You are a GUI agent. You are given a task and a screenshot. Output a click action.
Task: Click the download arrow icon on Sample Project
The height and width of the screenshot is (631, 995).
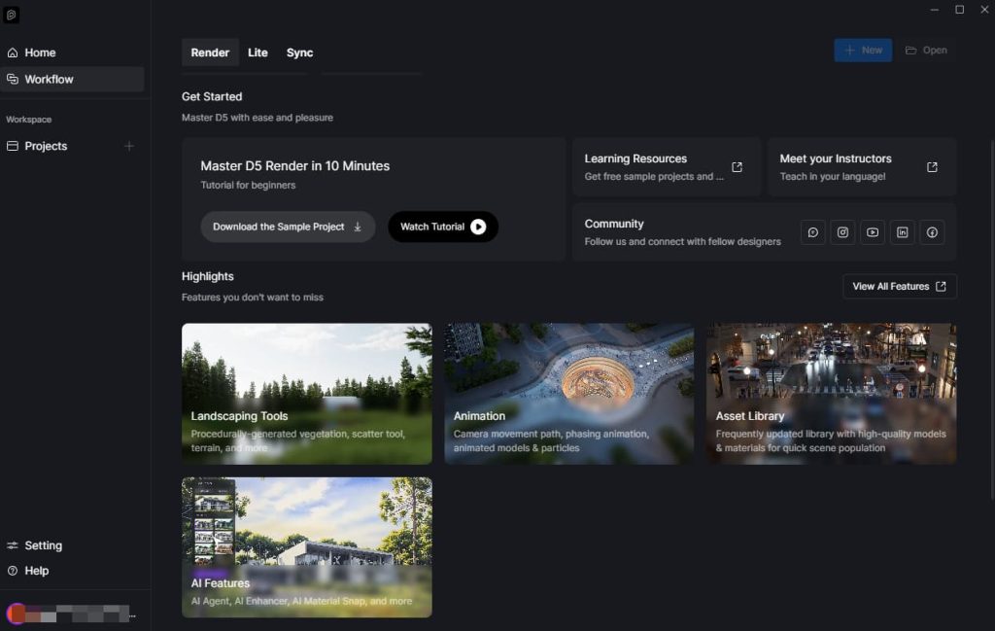358,227
